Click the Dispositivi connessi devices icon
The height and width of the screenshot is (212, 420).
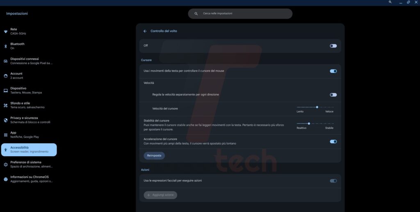point(6,61)
